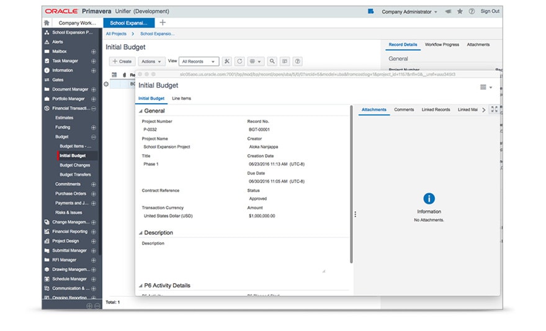The height and width of the screenshot is (331, 546).
Task: Expand RFI Manager node
Action: [93, 260]
